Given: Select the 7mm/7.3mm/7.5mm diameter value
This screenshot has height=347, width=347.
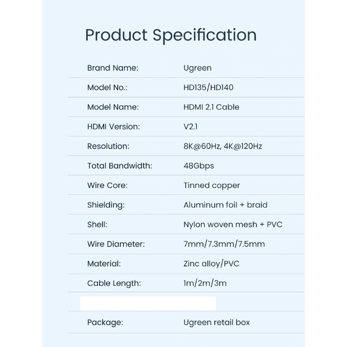Looking at the screenshot, I should coord(224,244).
